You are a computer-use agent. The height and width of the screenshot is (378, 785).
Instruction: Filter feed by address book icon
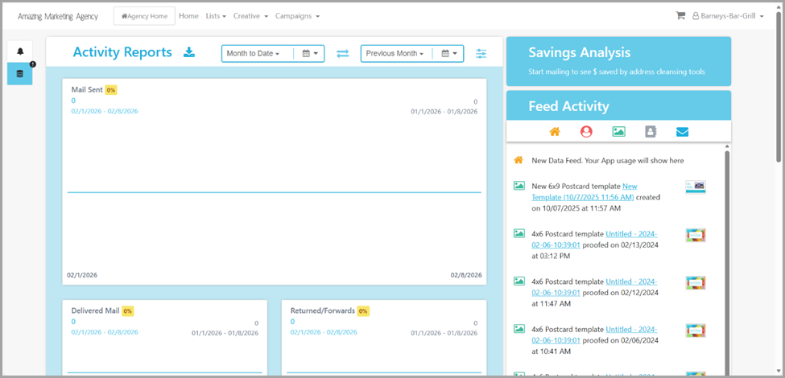[651, 132]
